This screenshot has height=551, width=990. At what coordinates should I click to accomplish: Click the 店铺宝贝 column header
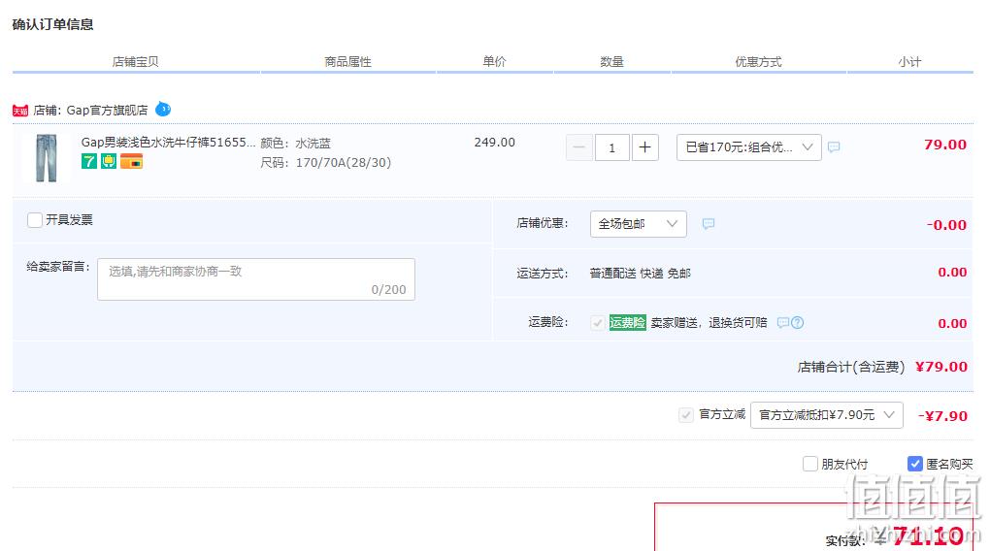(135, 62)
